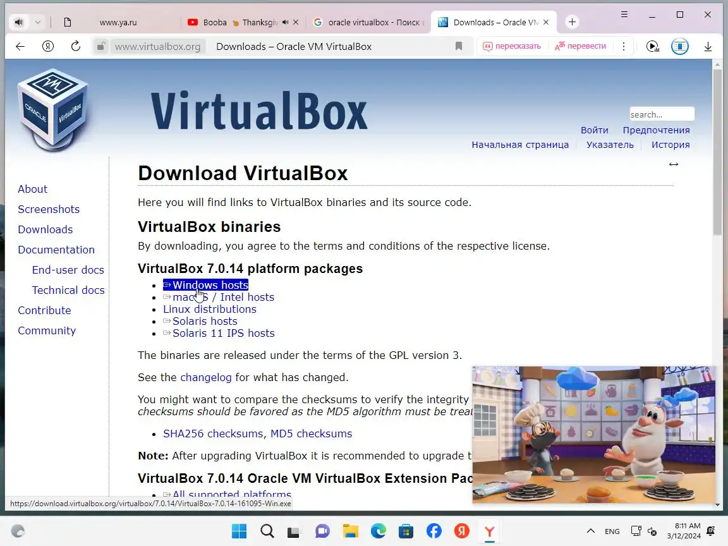Click the VirtualBox cube logo

(x=54, y=110)
